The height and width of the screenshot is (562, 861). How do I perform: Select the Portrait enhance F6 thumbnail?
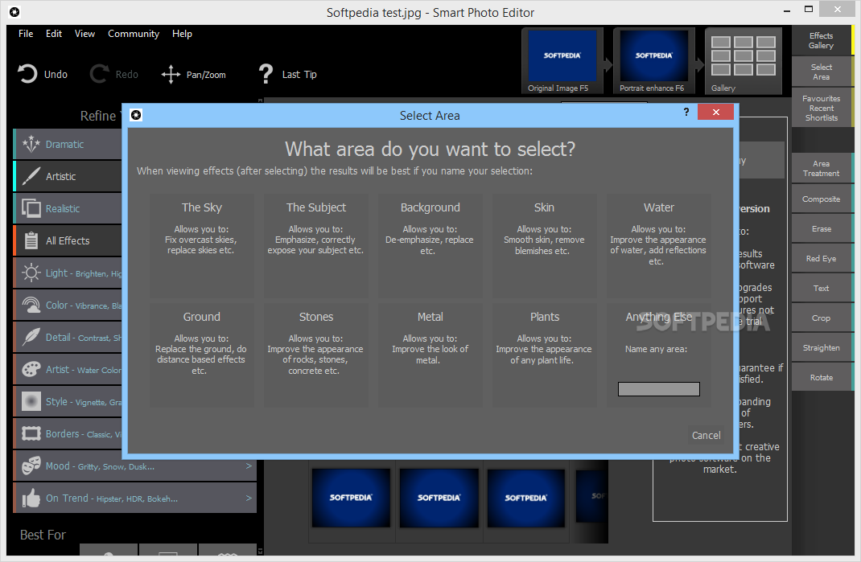(653, 61)
